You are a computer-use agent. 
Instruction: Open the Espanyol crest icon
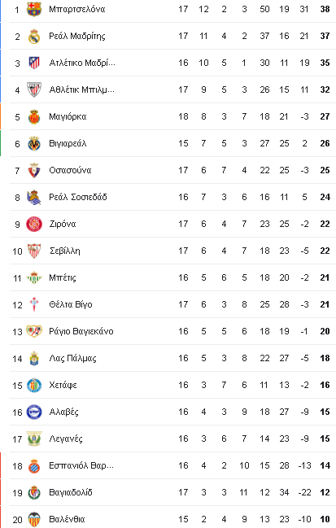pos(34,466)
